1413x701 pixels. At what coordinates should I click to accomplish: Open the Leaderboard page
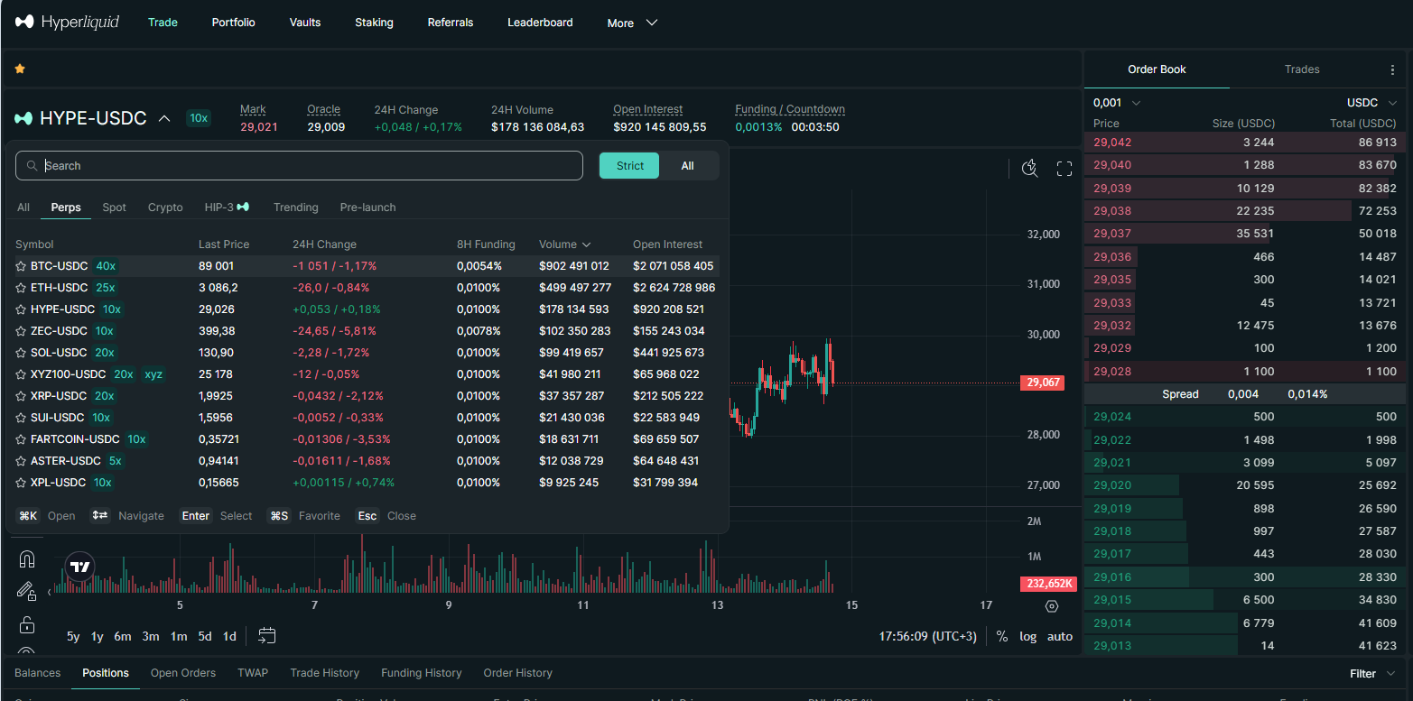pos(540,23)
